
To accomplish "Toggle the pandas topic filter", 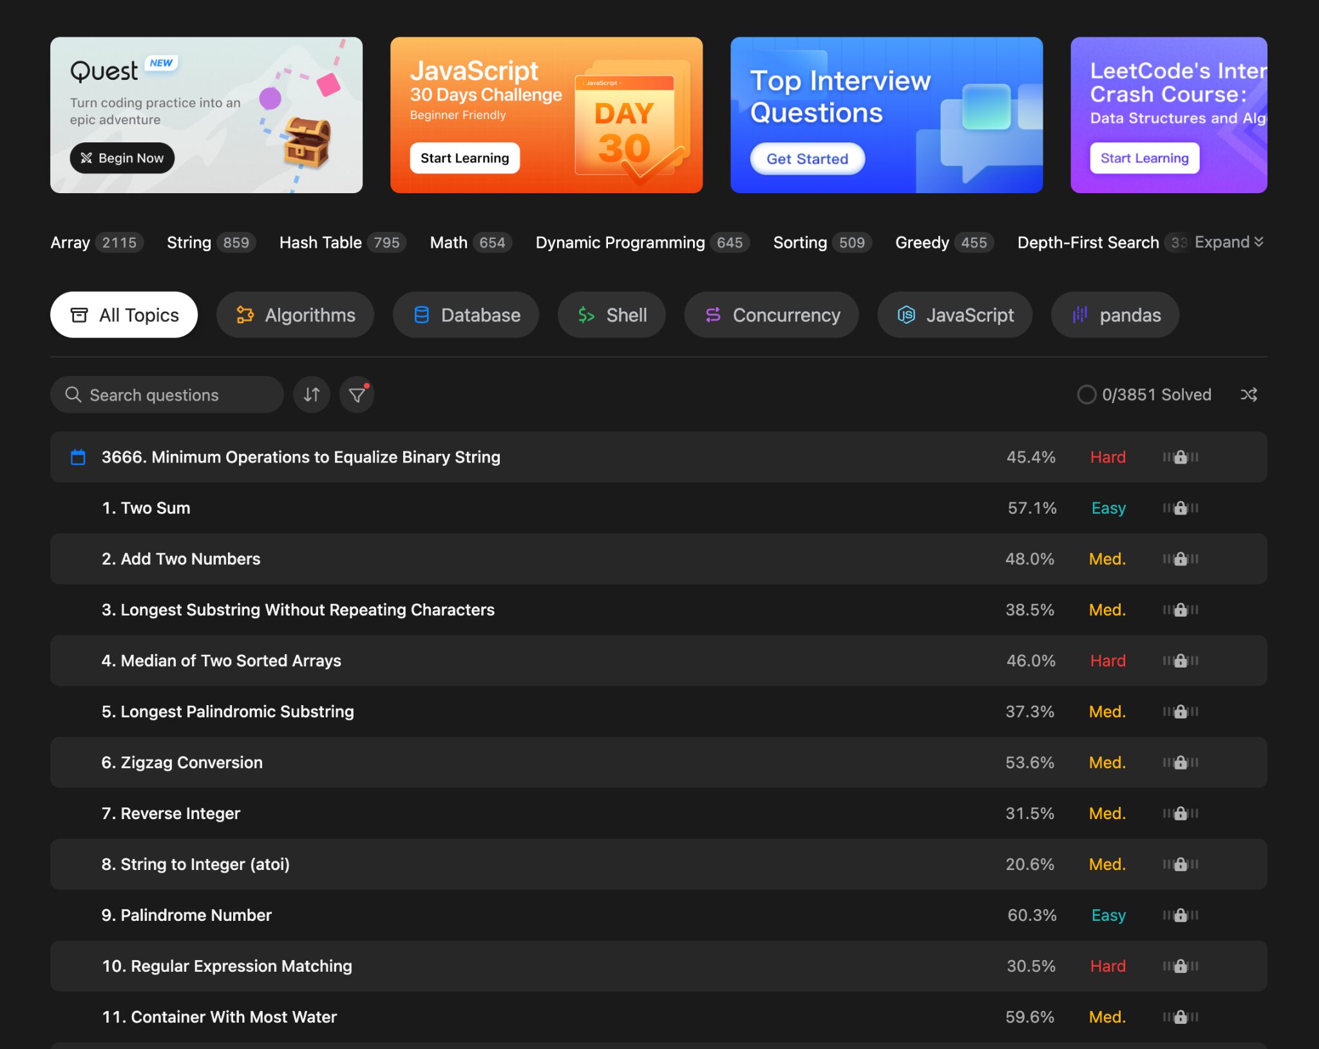I will tap(1115, 315).
